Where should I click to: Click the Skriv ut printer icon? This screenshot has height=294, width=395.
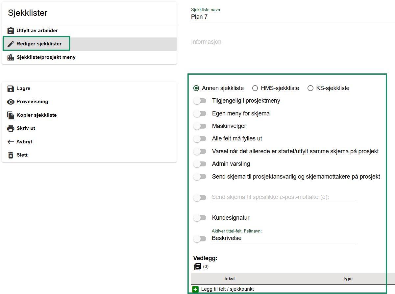(11, 129)
